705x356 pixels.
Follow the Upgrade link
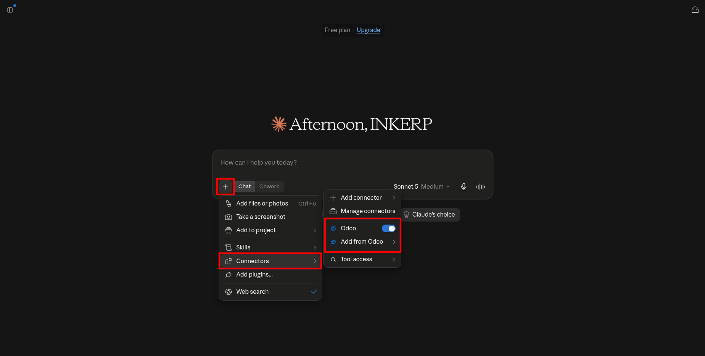[368, 30]
